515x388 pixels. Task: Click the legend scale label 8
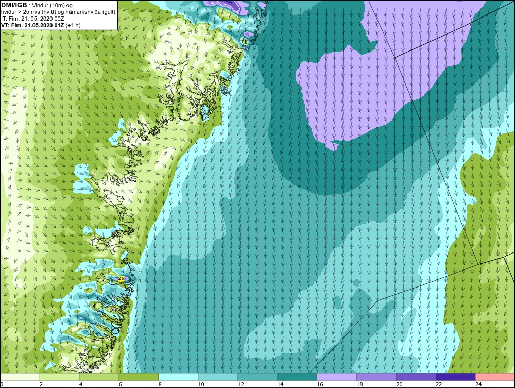coord(160,384)
